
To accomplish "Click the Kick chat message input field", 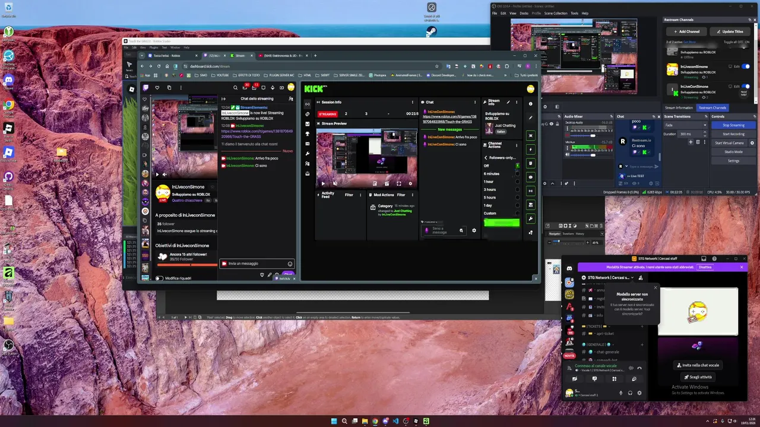I will click(x=444, y=230).
